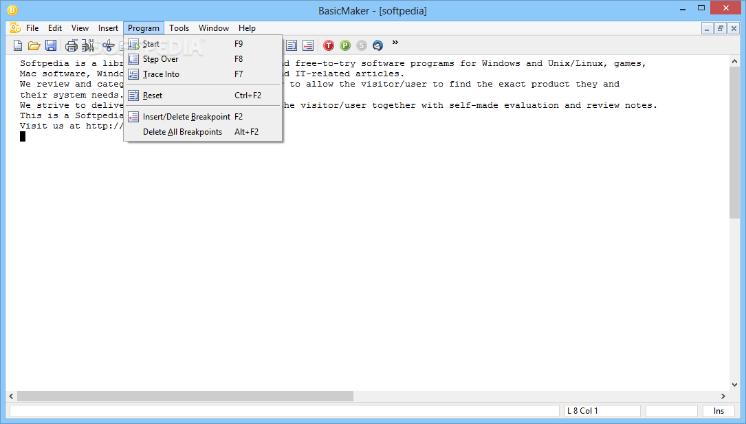The width and height of the screenshot is (746, 424).
Task: Close the softpedia document
Action: click(x=734, y=29)
